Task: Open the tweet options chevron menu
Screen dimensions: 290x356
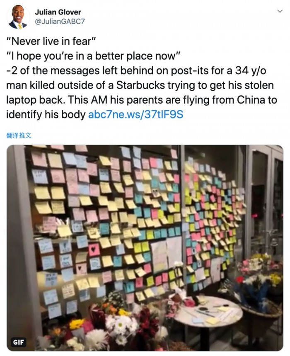Action: pyautogui.click(x=279, y=11)
